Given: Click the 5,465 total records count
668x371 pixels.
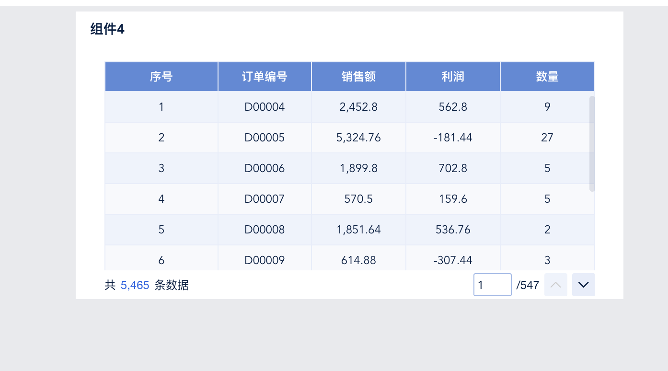Looking at the screenshot, I should click(135, 286).
